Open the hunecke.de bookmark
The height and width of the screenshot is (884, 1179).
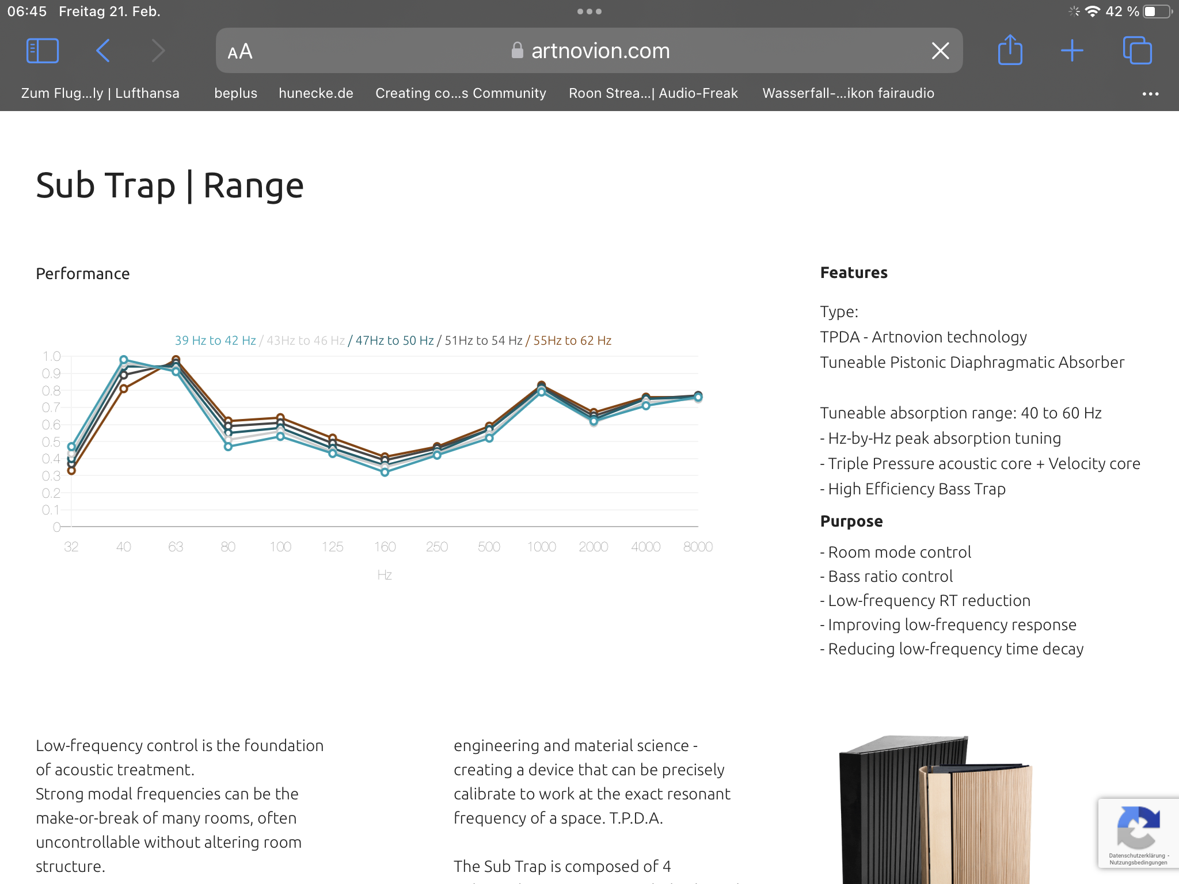click(x=316, y=93)
